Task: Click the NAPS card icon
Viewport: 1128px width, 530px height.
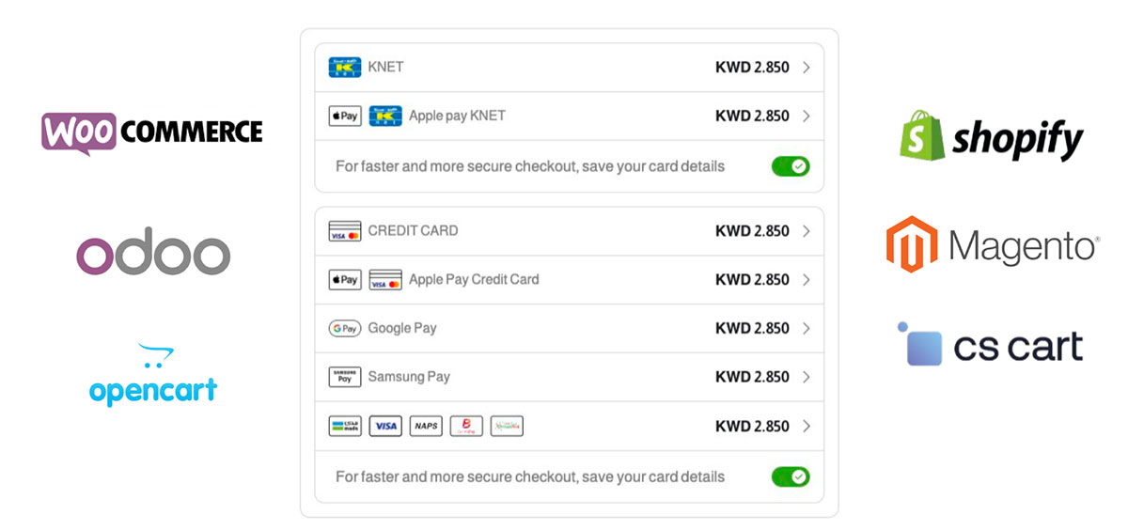Action: click(x=426, y=427)
